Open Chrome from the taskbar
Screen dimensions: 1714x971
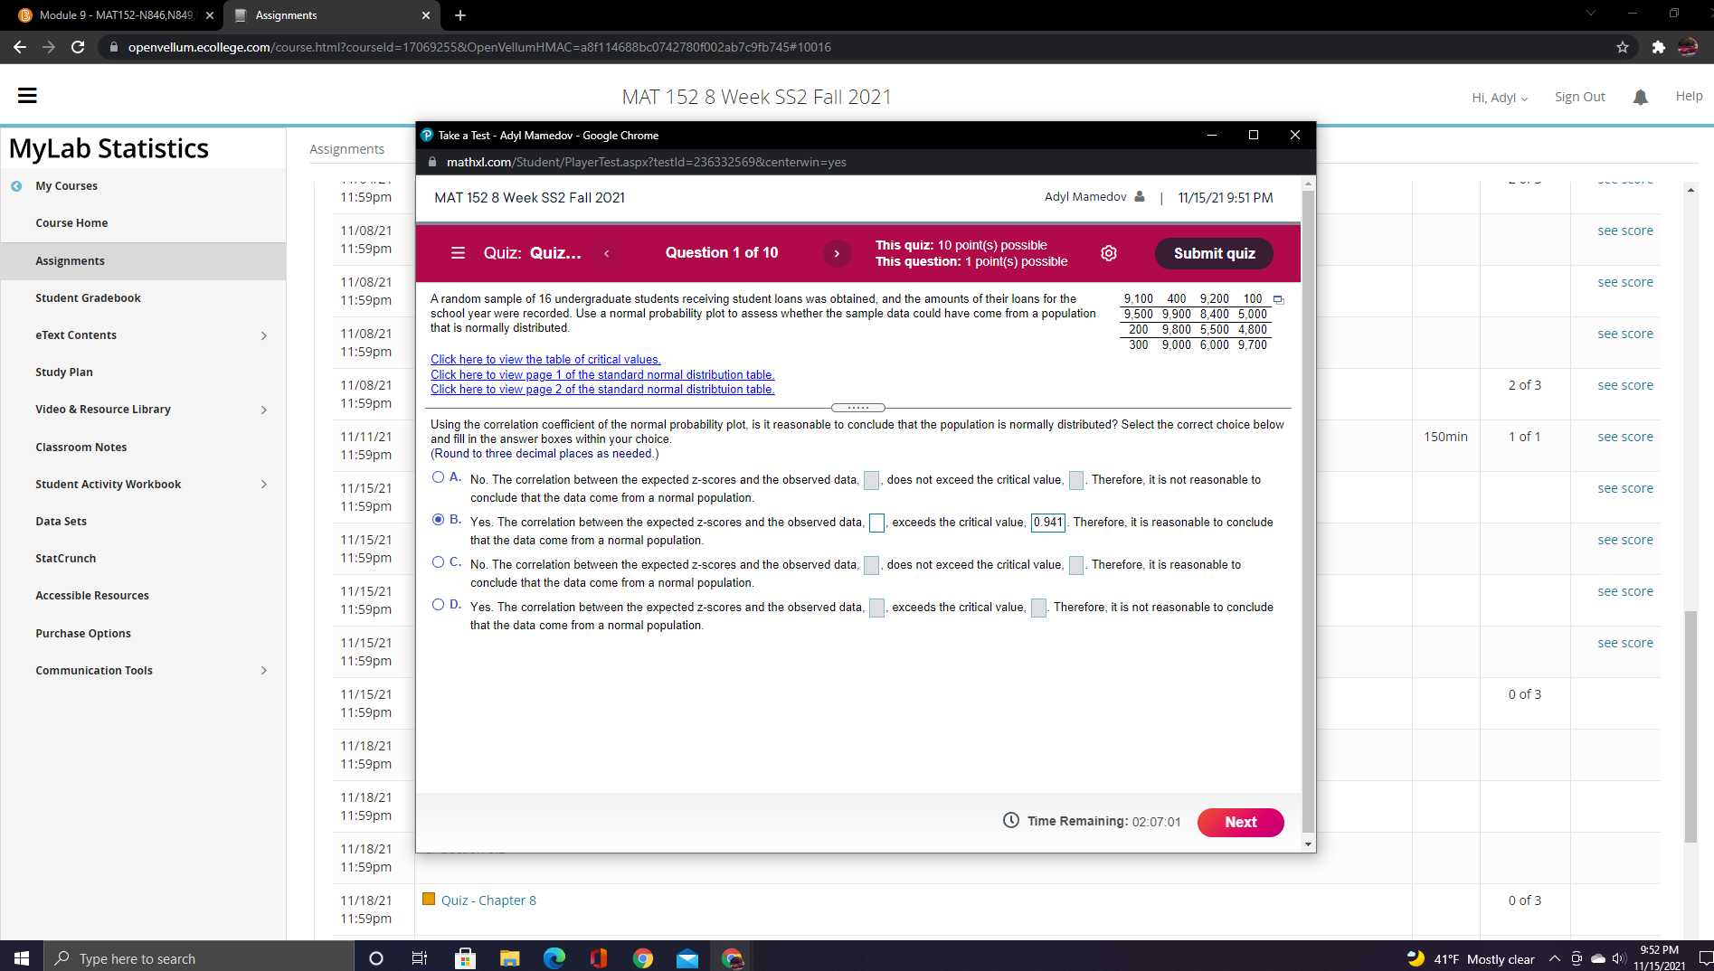[x=643, y=957]
